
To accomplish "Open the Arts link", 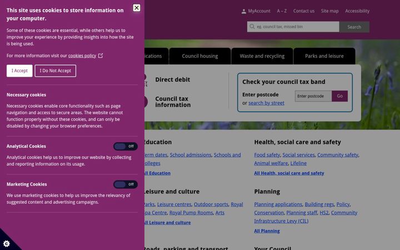I will [x=220, y=213].
